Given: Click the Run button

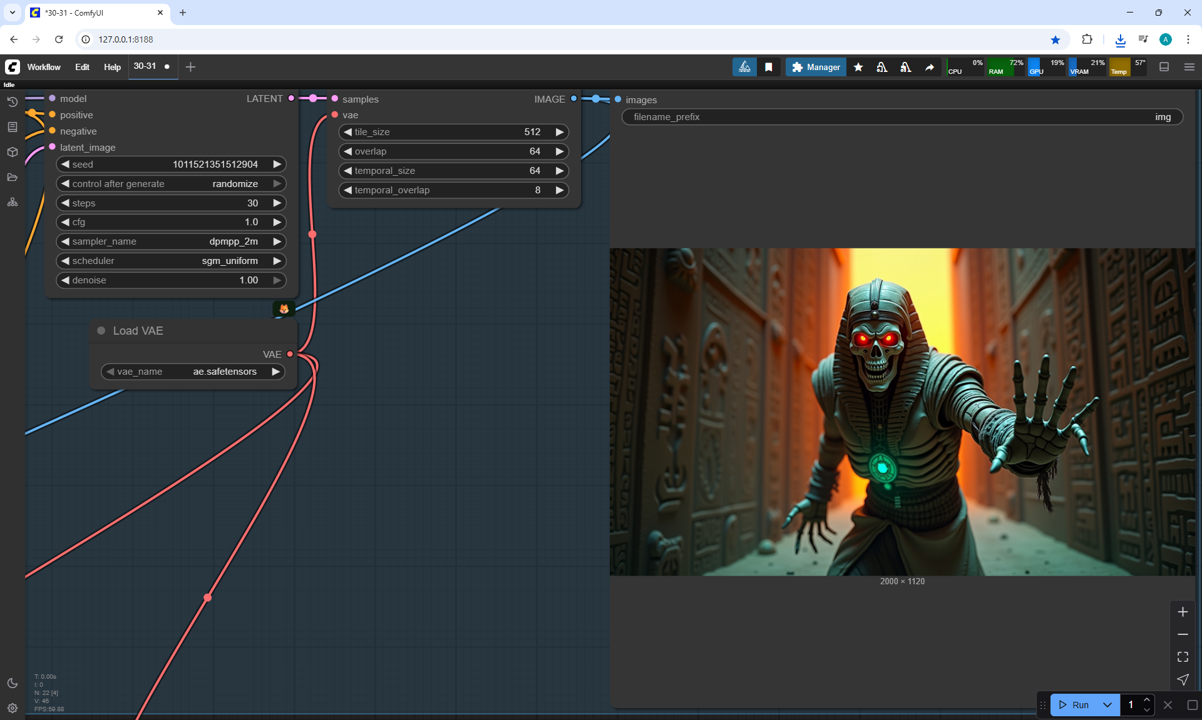Looking at the screenshot, I should coord(1074,704).
